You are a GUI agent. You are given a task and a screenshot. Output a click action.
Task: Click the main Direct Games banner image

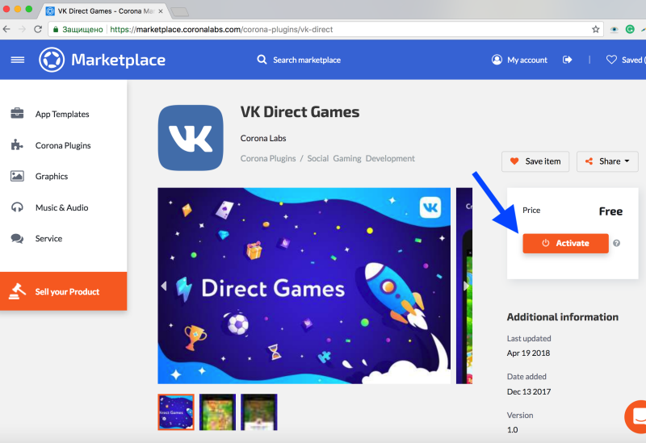coord(304,286)
